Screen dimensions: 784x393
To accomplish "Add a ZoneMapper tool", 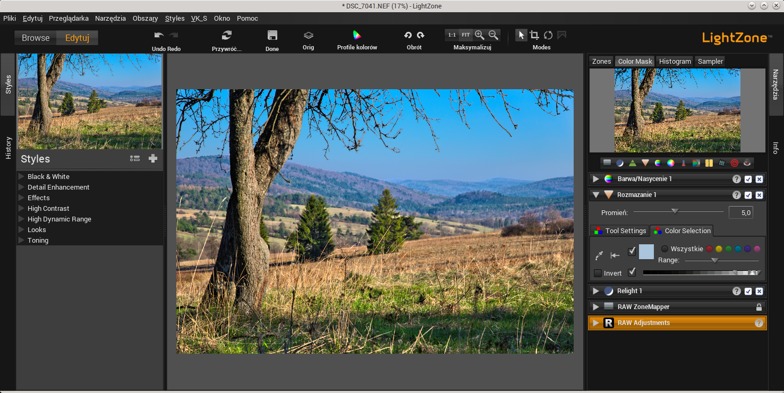I will click(607, 163).
